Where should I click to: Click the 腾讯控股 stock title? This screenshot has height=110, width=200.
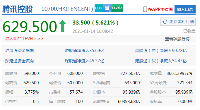[18, 9]
